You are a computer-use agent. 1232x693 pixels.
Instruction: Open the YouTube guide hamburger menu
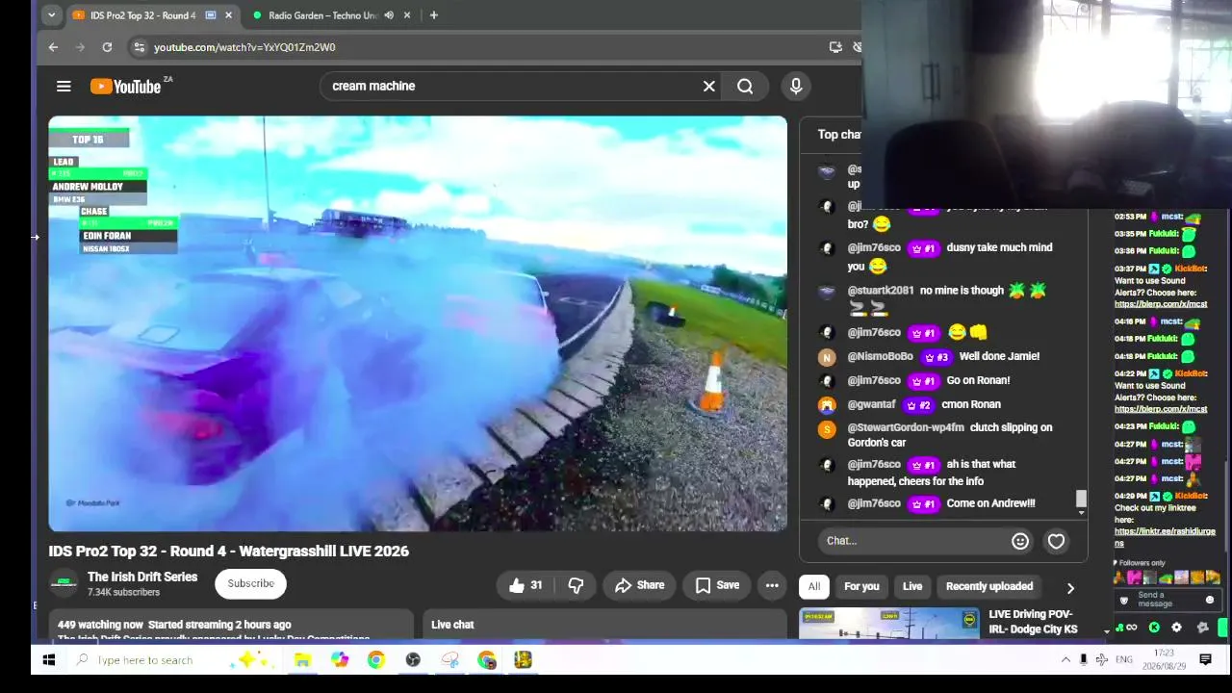pyautogui.click(x=64, y=87)
